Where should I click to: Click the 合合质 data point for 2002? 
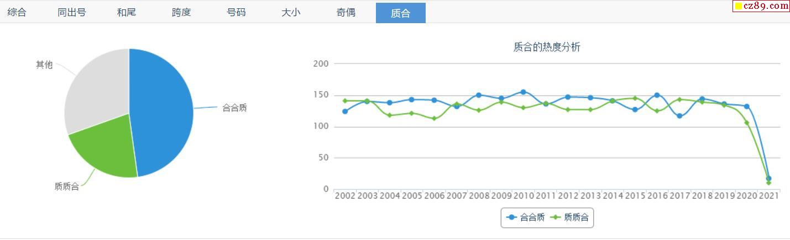(345, 111)
